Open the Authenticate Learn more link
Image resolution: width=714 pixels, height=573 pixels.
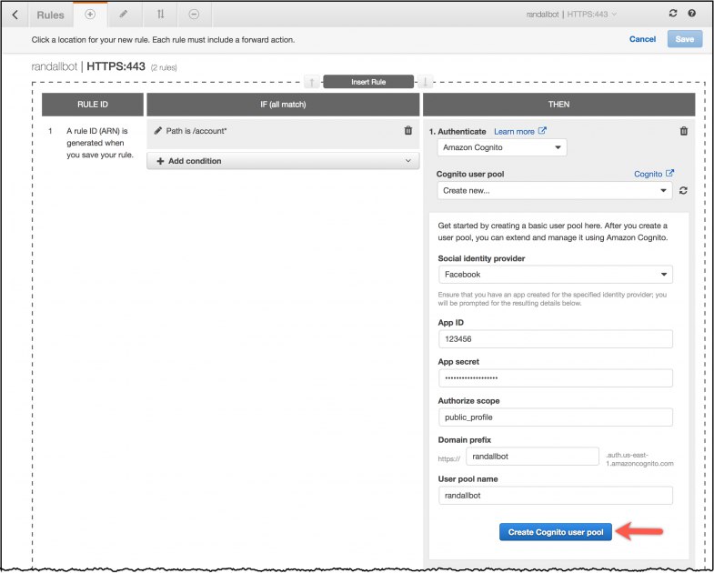[x=520, y=132]
